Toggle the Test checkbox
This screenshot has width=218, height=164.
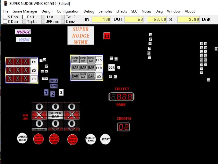(43, 17)
